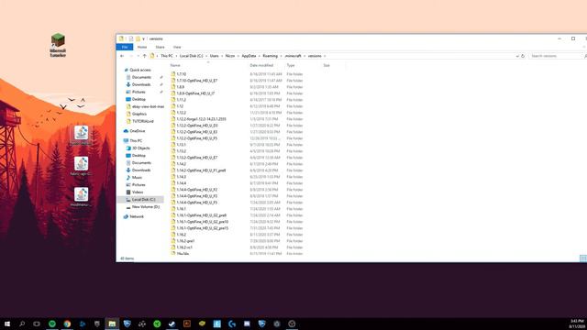Select Downloads under Quick access
This screenshot has height=330, width=587.
click(141, 84)
